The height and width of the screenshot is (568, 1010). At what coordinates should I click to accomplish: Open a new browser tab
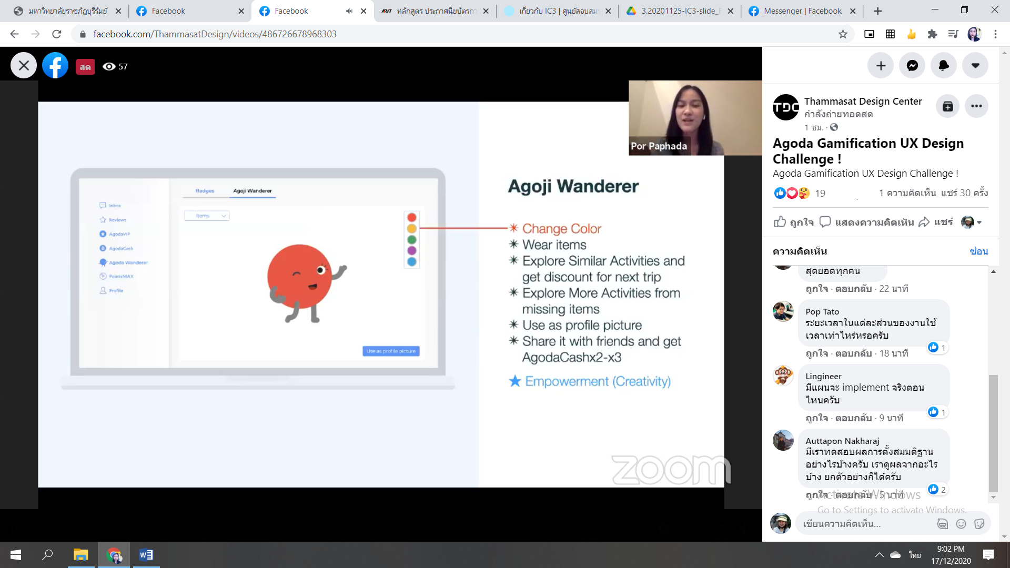pos(877,11)
